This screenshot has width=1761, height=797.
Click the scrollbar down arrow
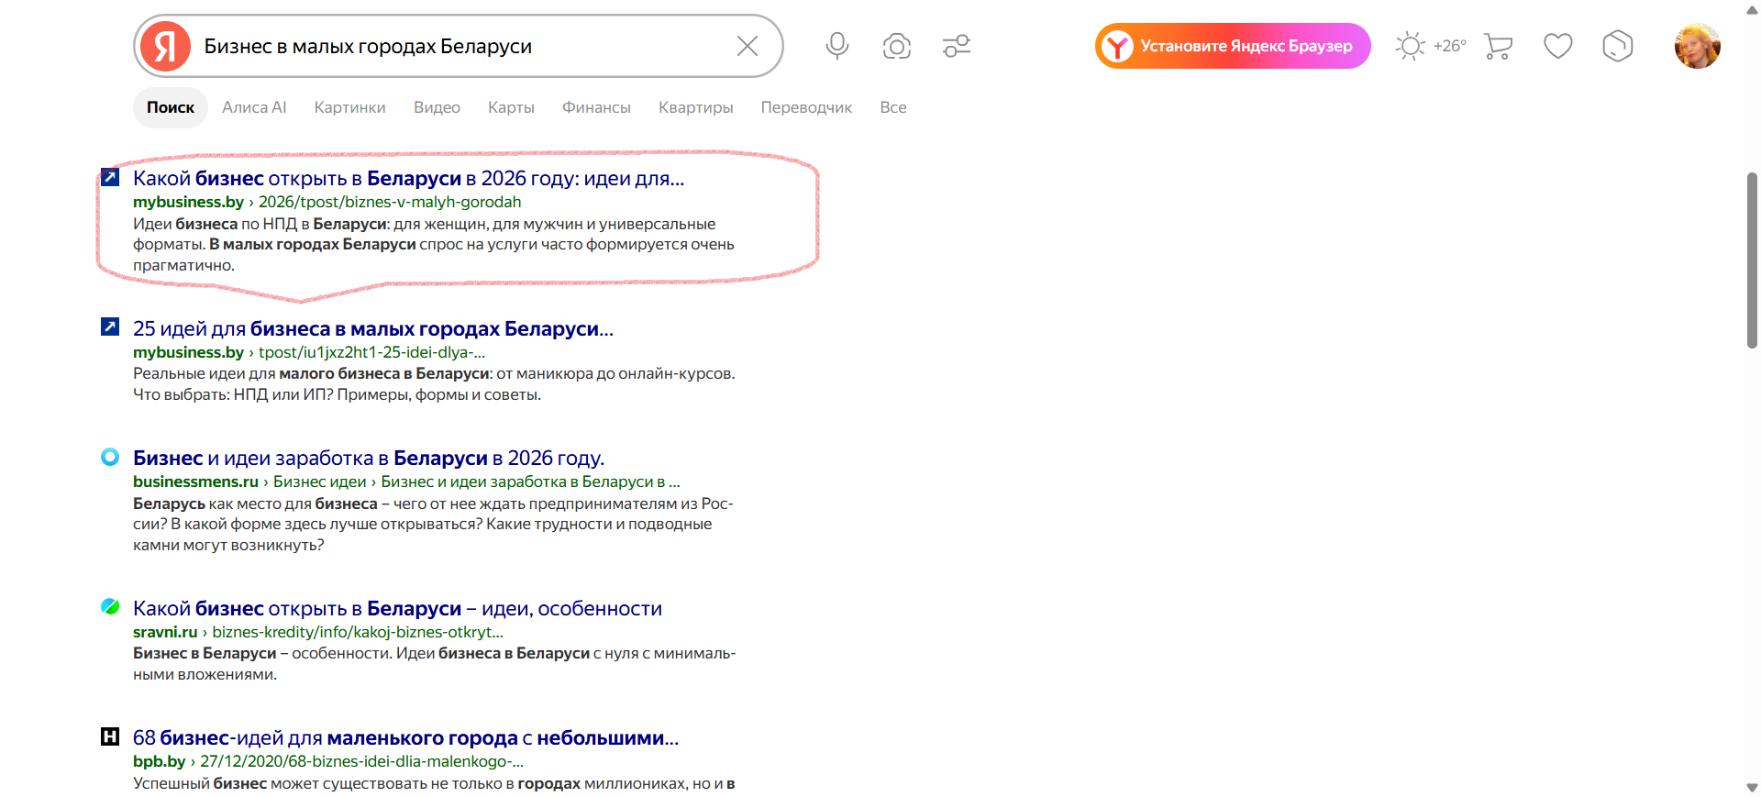(x=1752, y=788)
